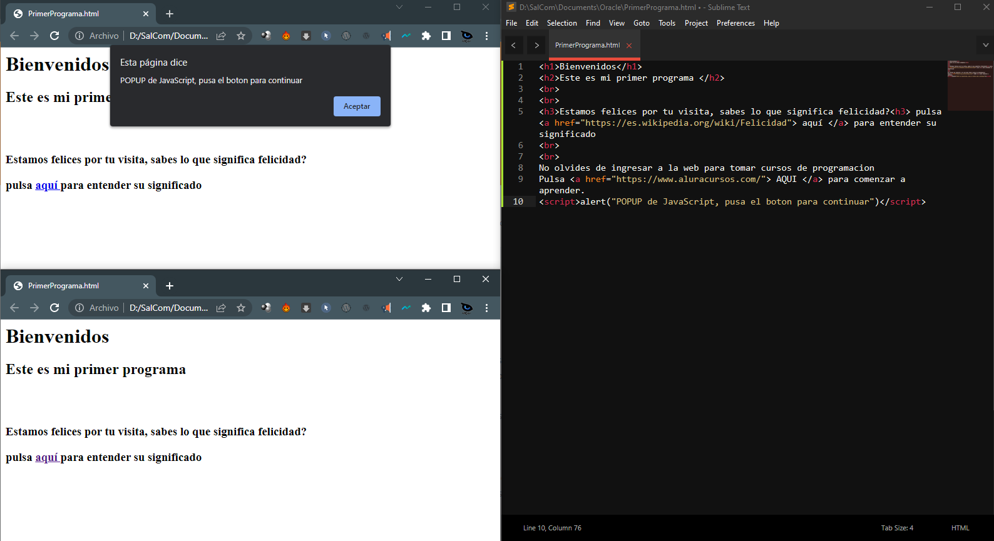This screenshot has height=541, width=994.
Task: Open Preferences menu in Sublime Text
Action: 735,23
